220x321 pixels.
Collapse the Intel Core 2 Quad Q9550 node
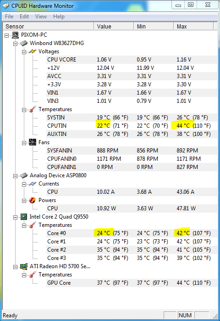[15, 217]
